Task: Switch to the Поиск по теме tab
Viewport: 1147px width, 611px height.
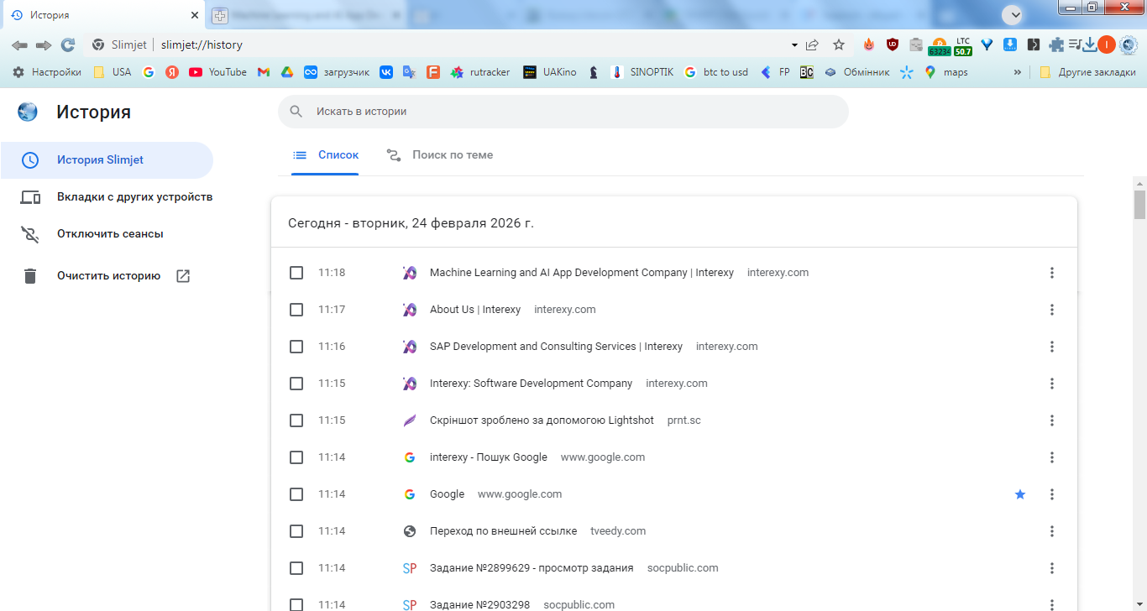Action: [x=452, y=155]
